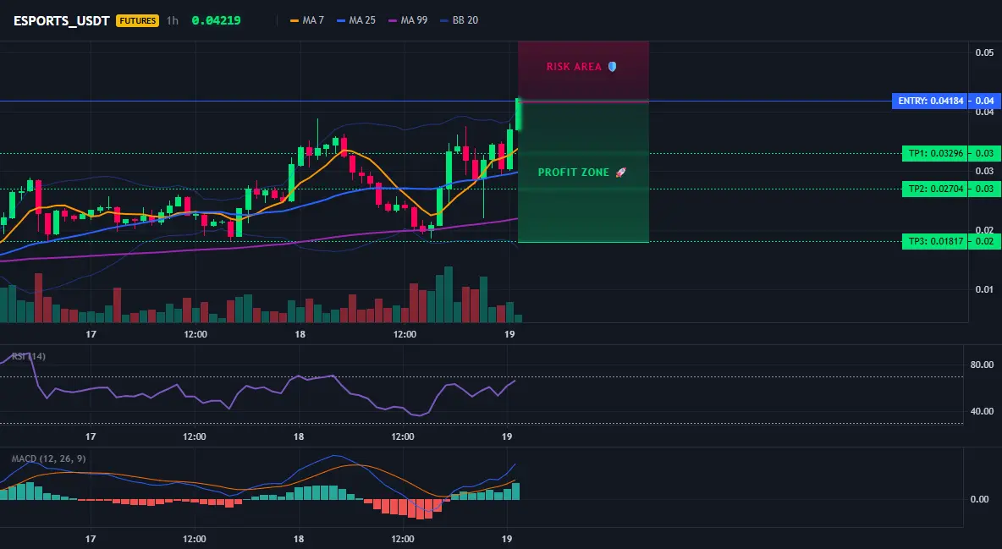Viewport: 1002px width, 549px height.
Task: Click the 17 date label under volume bars
Action: point(91,334)
